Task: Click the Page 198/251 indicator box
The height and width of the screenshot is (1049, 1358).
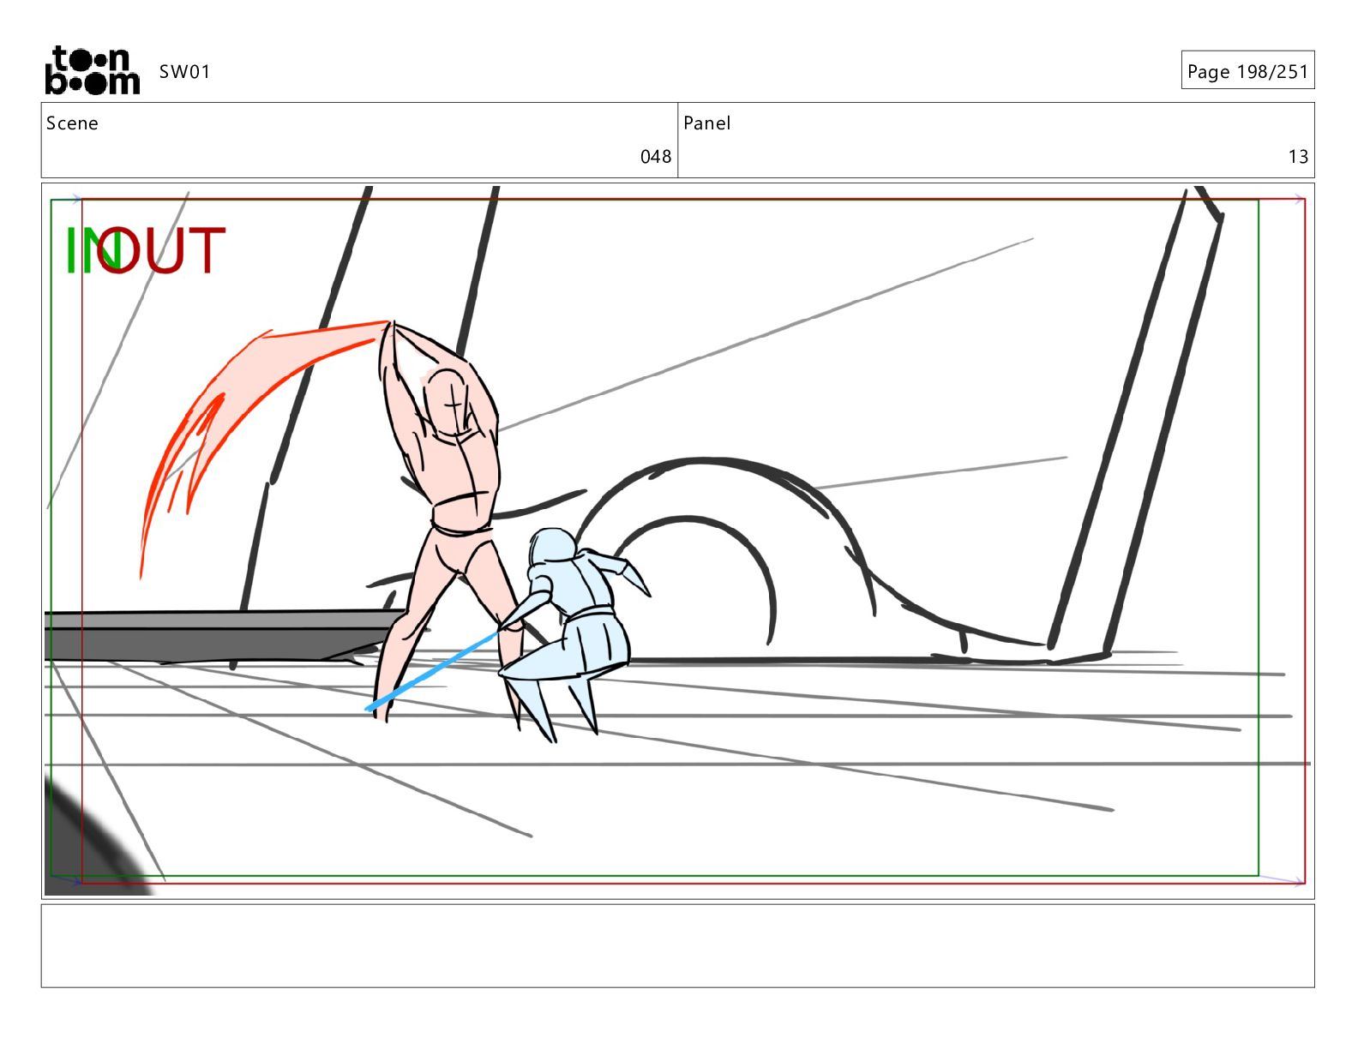Action: 1247,70
